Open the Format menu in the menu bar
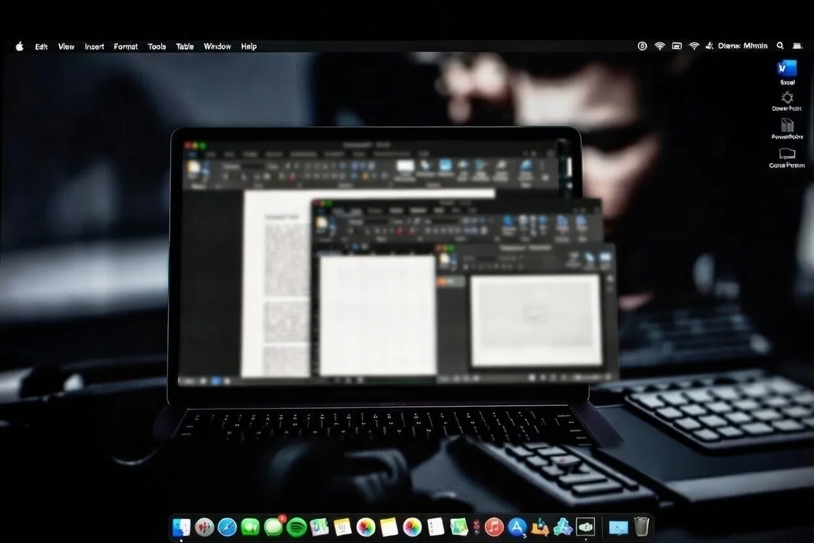The height and width of the screenshot is (543, 814). (x=125, y=46)
